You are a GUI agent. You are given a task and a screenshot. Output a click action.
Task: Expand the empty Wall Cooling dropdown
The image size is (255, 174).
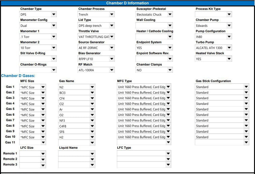154,26
